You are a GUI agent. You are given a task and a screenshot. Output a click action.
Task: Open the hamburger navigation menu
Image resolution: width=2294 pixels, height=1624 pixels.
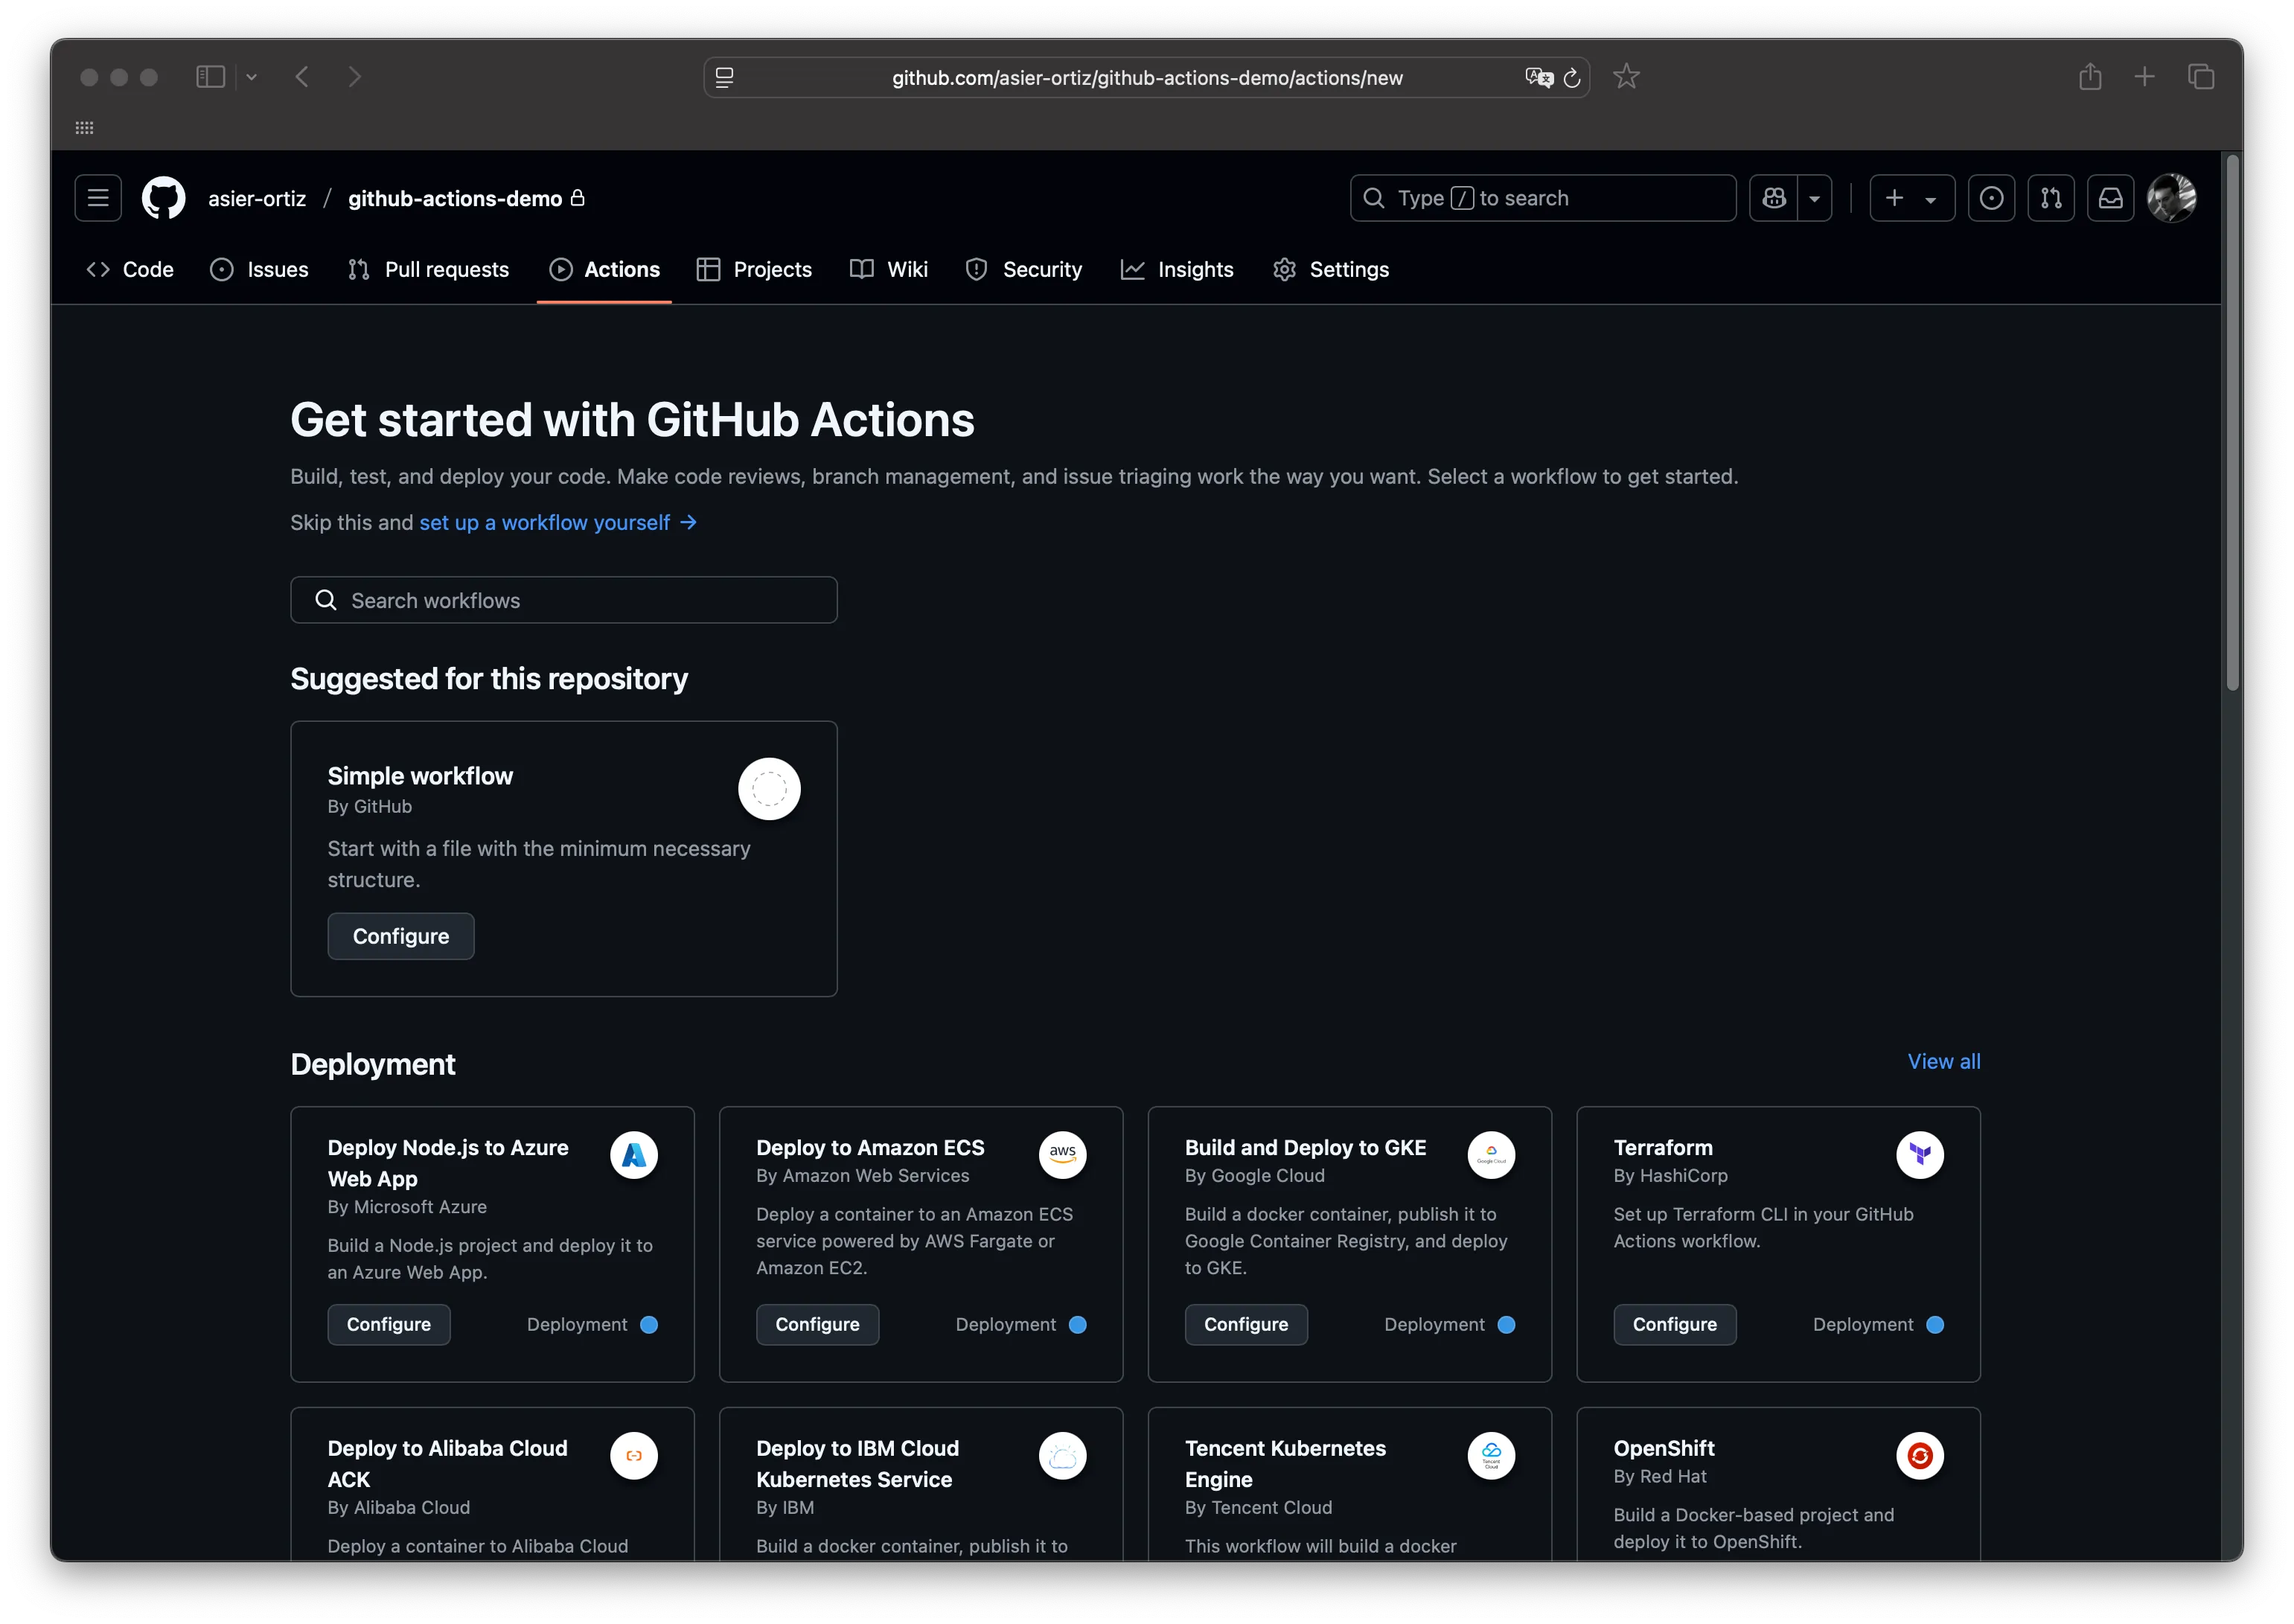[98, 198]
